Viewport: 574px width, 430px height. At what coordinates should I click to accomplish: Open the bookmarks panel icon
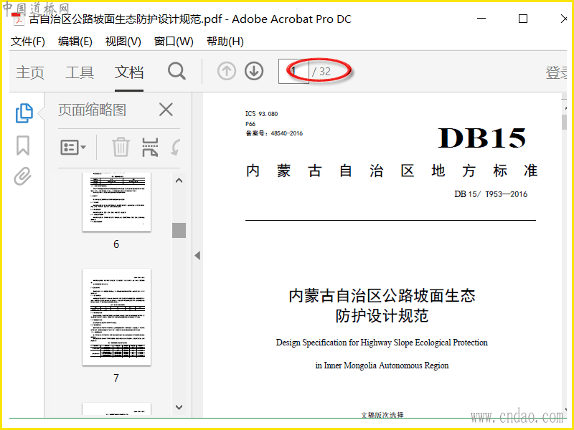[23, 145]
